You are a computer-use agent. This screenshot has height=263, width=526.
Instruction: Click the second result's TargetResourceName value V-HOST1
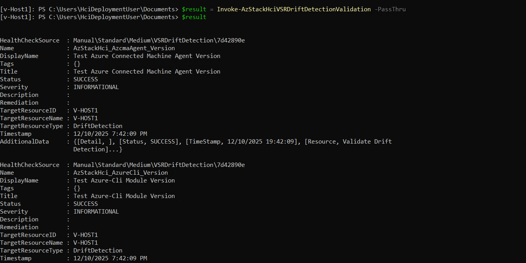pos(86,243)
